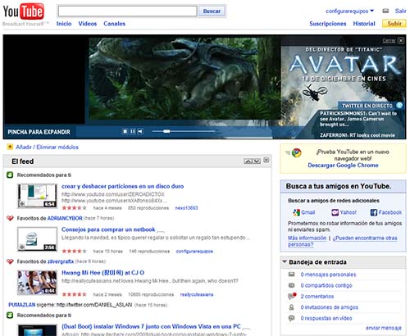Open the configurarequipos uploader link in feed
The width and height of the screenshot is (410, 336).
click(x=194, y=252)
